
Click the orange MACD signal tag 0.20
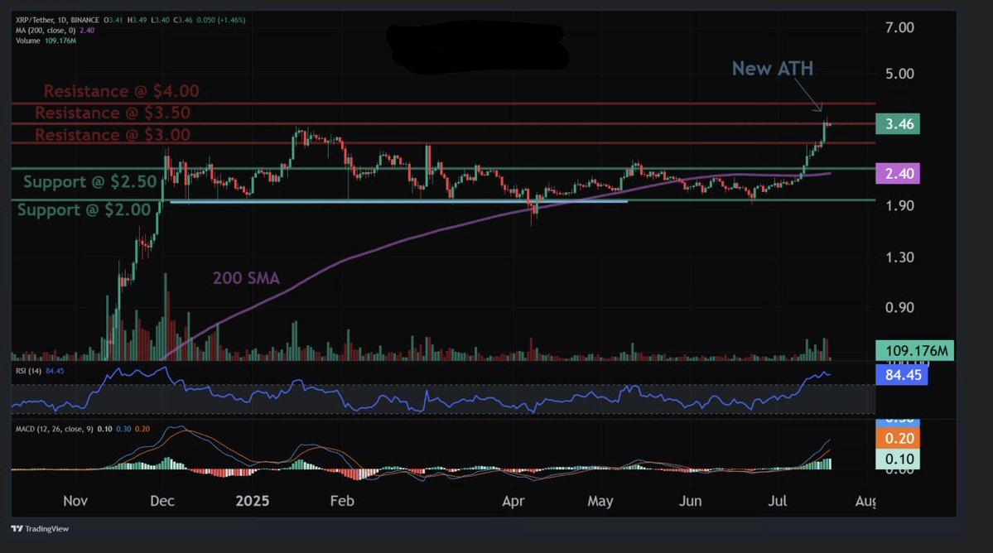coord(898,439)
